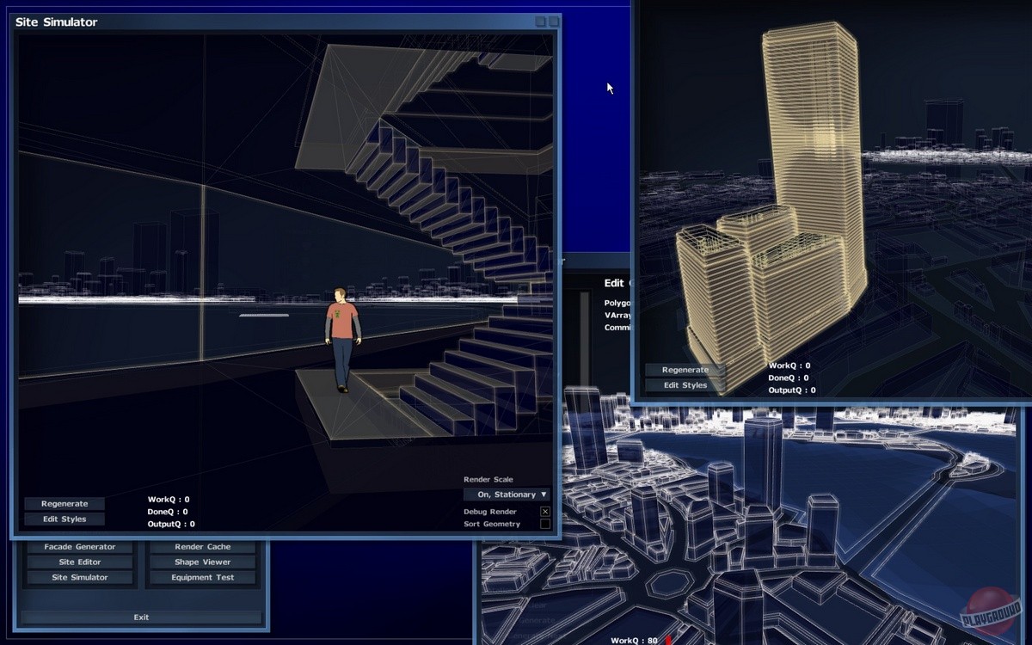The width and height of the screenshot is (1032, 645).
Task: Click Regenerate in the building viewer window
Action: 685,370
